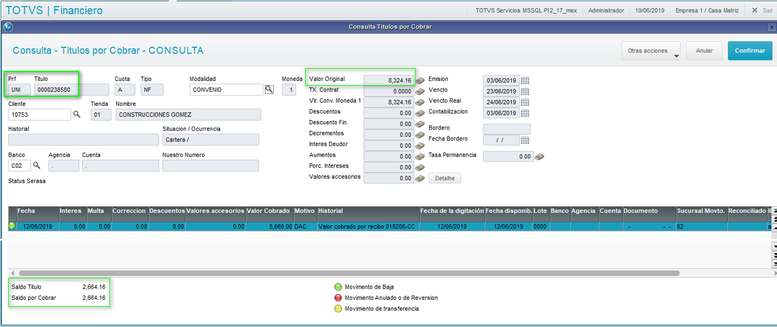Click the green status dot in the movement row
The image size is (777, 327).
pyautogui.click(x=12, y=226)
